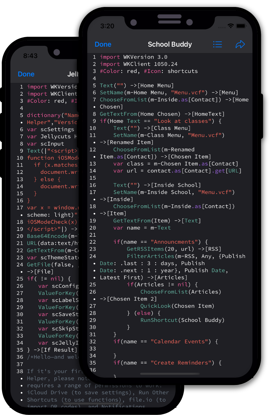Select 'var url = contact.as[Contact].get[URL]'
272x415 pixels.
(x=177, y=171)
